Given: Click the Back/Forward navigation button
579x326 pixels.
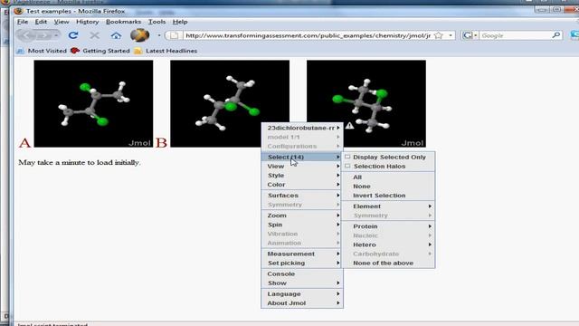Looking at the screenshot, I should (38, 35).
